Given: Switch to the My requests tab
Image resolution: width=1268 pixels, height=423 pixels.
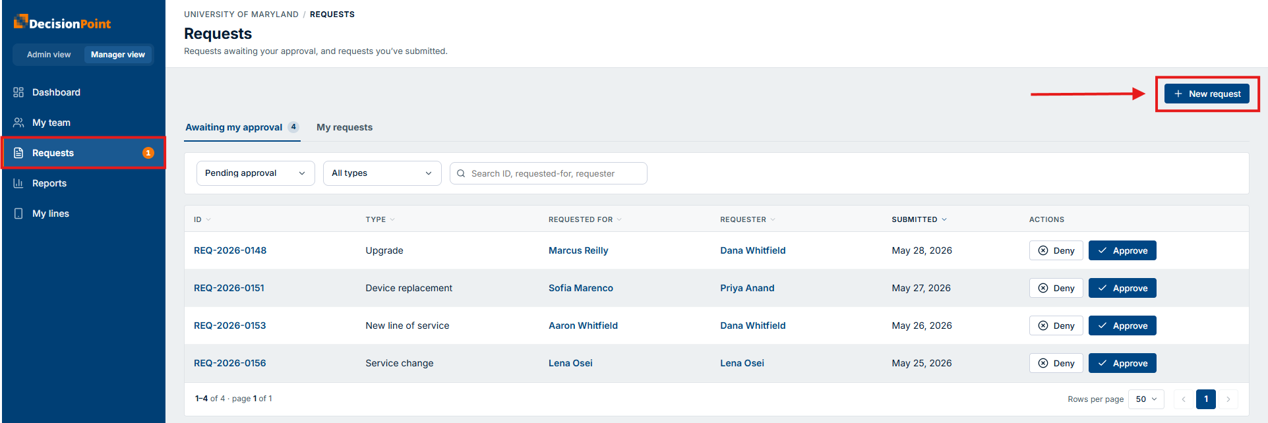Looking at the screenshot, I should click(x=344, y=127).
